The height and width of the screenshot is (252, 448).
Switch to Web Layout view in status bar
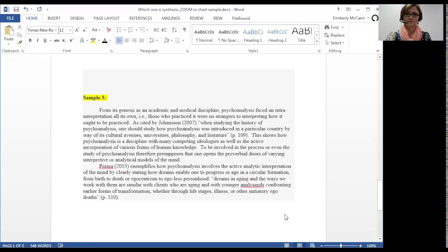pyautogui.click(x=313, y=246)
